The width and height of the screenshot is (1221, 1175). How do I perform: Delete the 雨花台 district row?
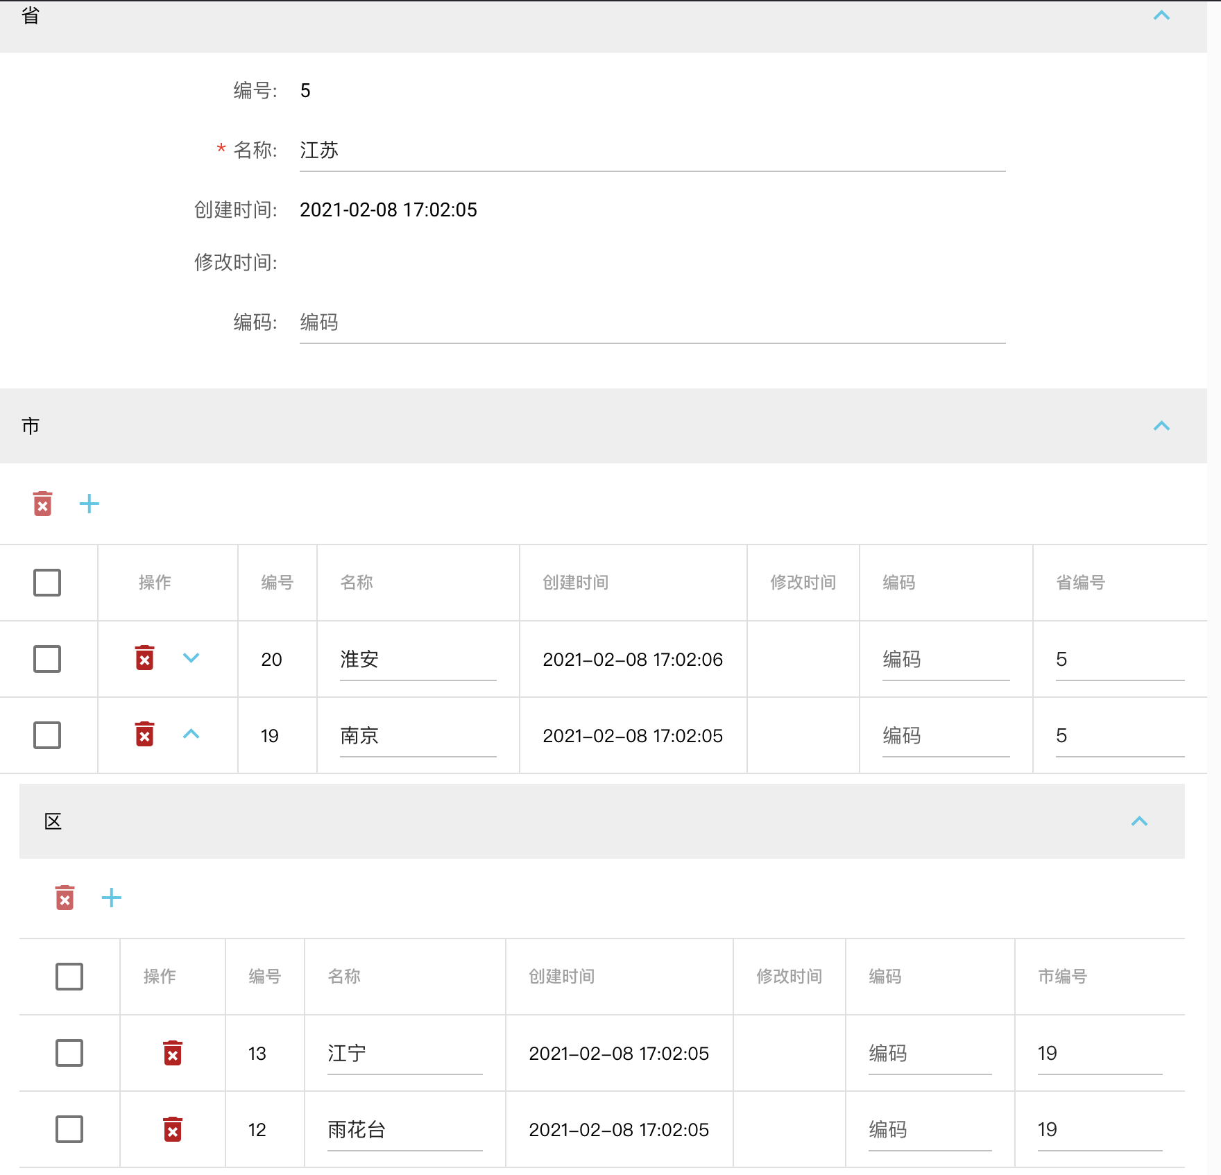tap(173, 1129)
